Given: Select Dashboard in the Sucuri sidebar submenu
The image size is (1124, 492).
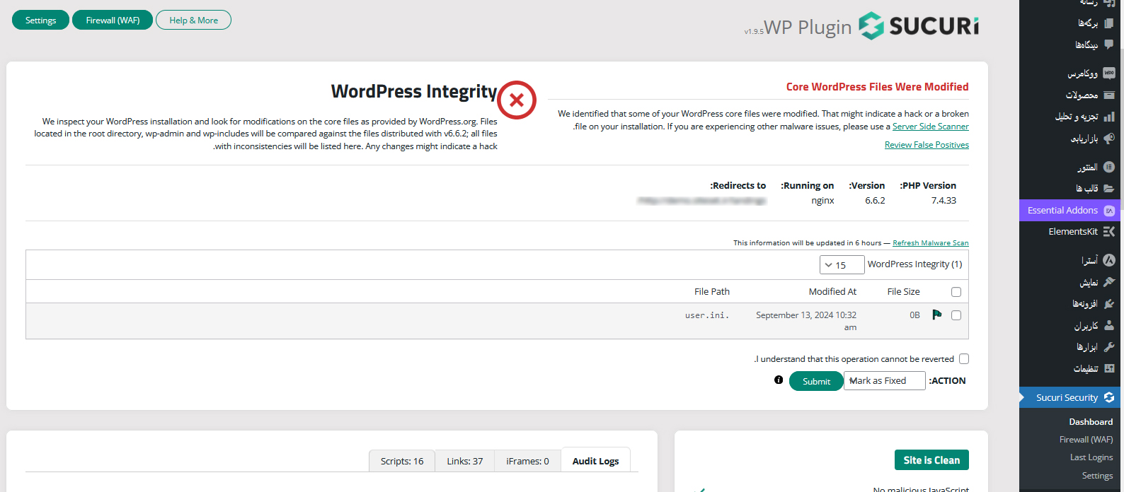Looking at the screenshot, I should pyautogui.click(x=1091, y=422).
